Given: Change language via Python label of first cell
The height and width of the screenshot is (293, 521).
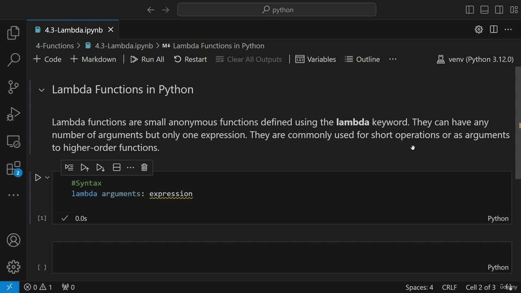Looking at the screenshot, I should pos(498,219).
